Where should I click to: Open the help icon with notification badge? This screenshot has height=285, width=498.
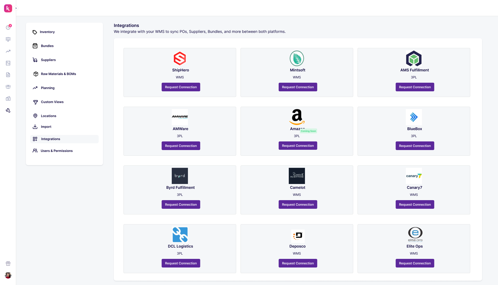click(x=8, y=27)
